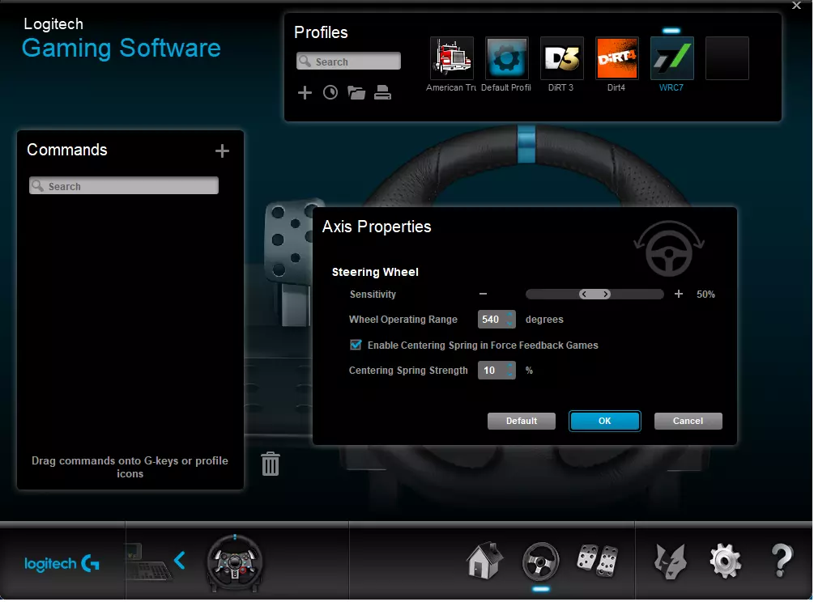Screen dimensions: 814x602
Task: Click the sensitivity slider handle
Action: (595, 294)
